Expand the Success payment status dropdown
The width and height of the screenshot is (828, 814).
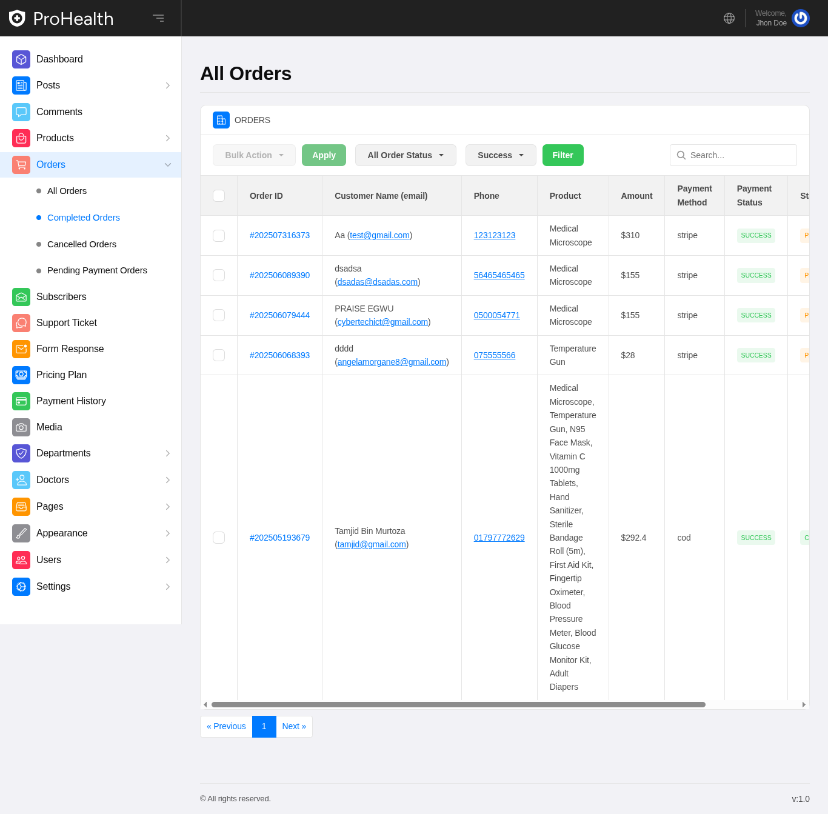click(501, 155)
